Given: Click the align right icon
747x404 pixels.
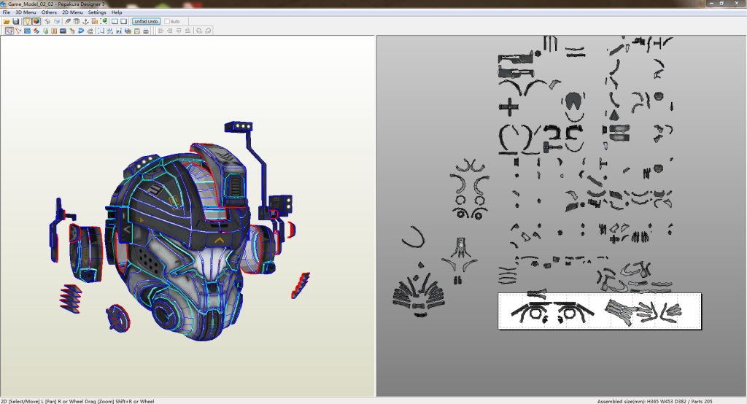Looking at the screenshot, I should [x=170, y=31].
